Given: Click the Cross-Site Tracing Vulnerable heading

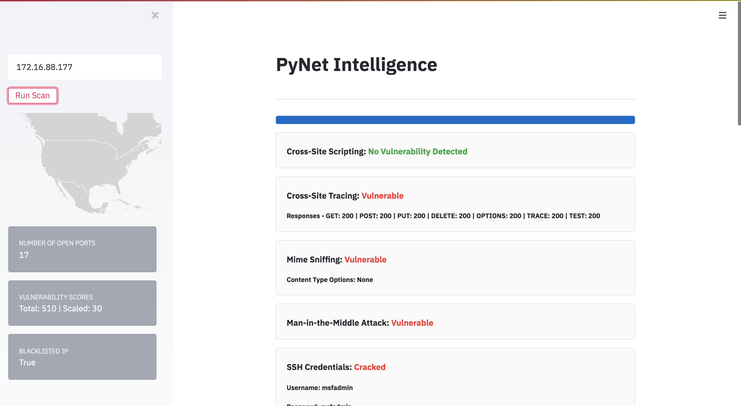Looking at the screenshot, I should (345, 196).
